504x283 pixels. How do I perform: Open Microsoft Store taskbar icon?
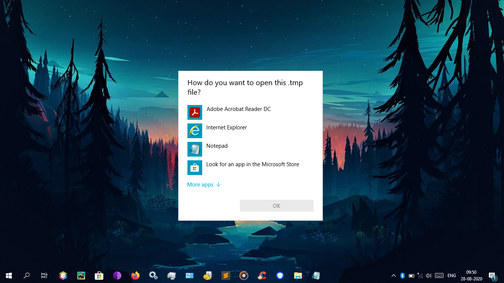(x=99, y=275)
